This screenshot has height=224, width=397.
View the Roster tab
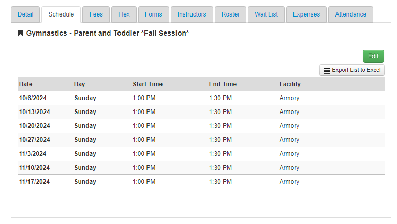[230, 14]
